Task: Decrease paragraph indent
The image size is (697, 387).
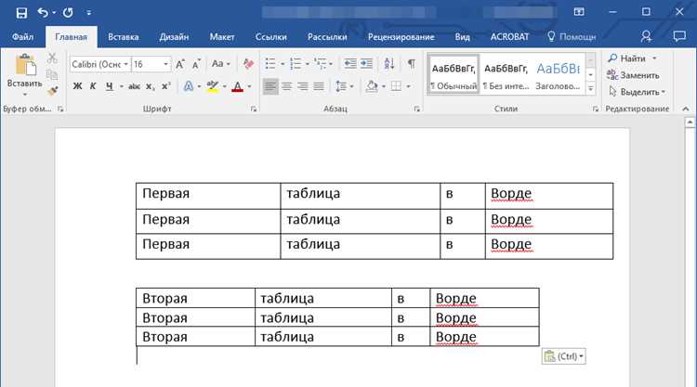Action: pyautogui.click(x=350, y=64)
